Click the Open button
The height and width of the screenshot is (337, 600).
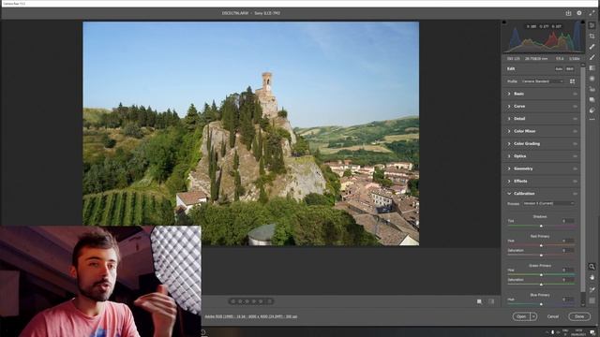coord(521,316)
